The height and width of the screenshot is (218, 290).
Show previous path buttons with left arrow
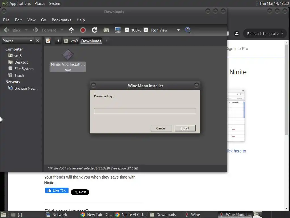tap(58, 41)
